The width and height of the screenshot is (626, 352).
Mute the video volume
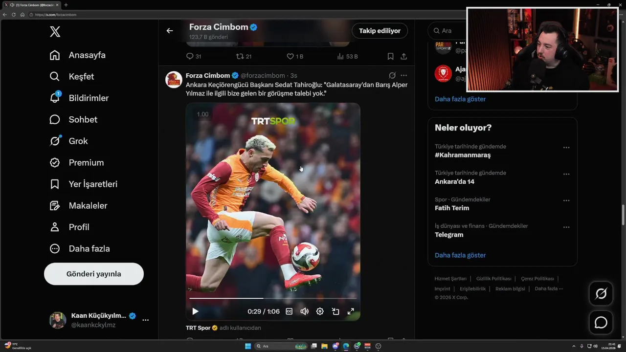[304, 311]
